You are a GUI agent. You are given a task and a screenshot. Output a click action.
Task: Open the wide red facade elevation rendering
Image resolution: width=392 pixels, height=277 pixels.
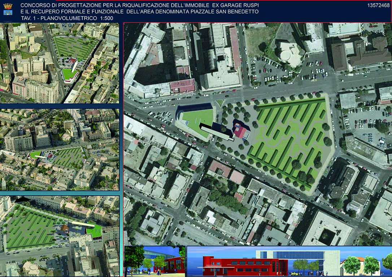click(x=289, y=261)
